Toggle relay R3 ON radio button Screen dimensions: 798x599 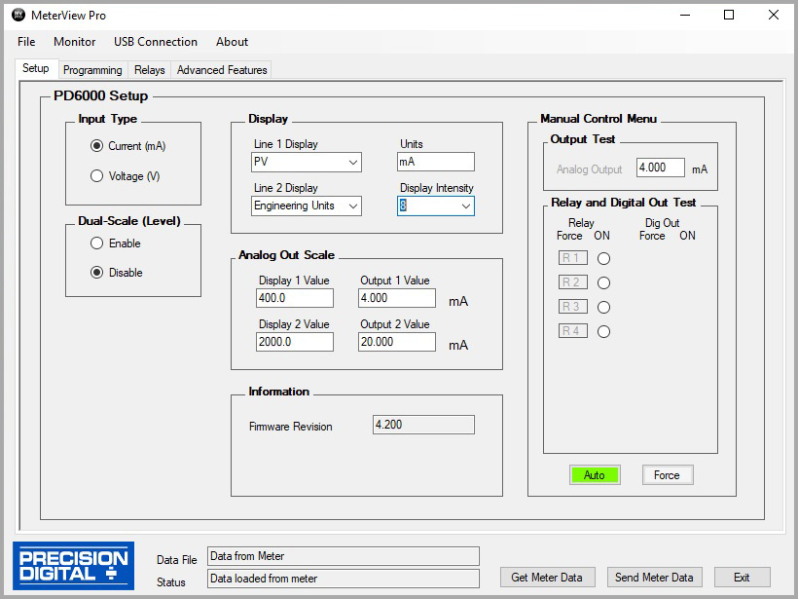(603, 307)
